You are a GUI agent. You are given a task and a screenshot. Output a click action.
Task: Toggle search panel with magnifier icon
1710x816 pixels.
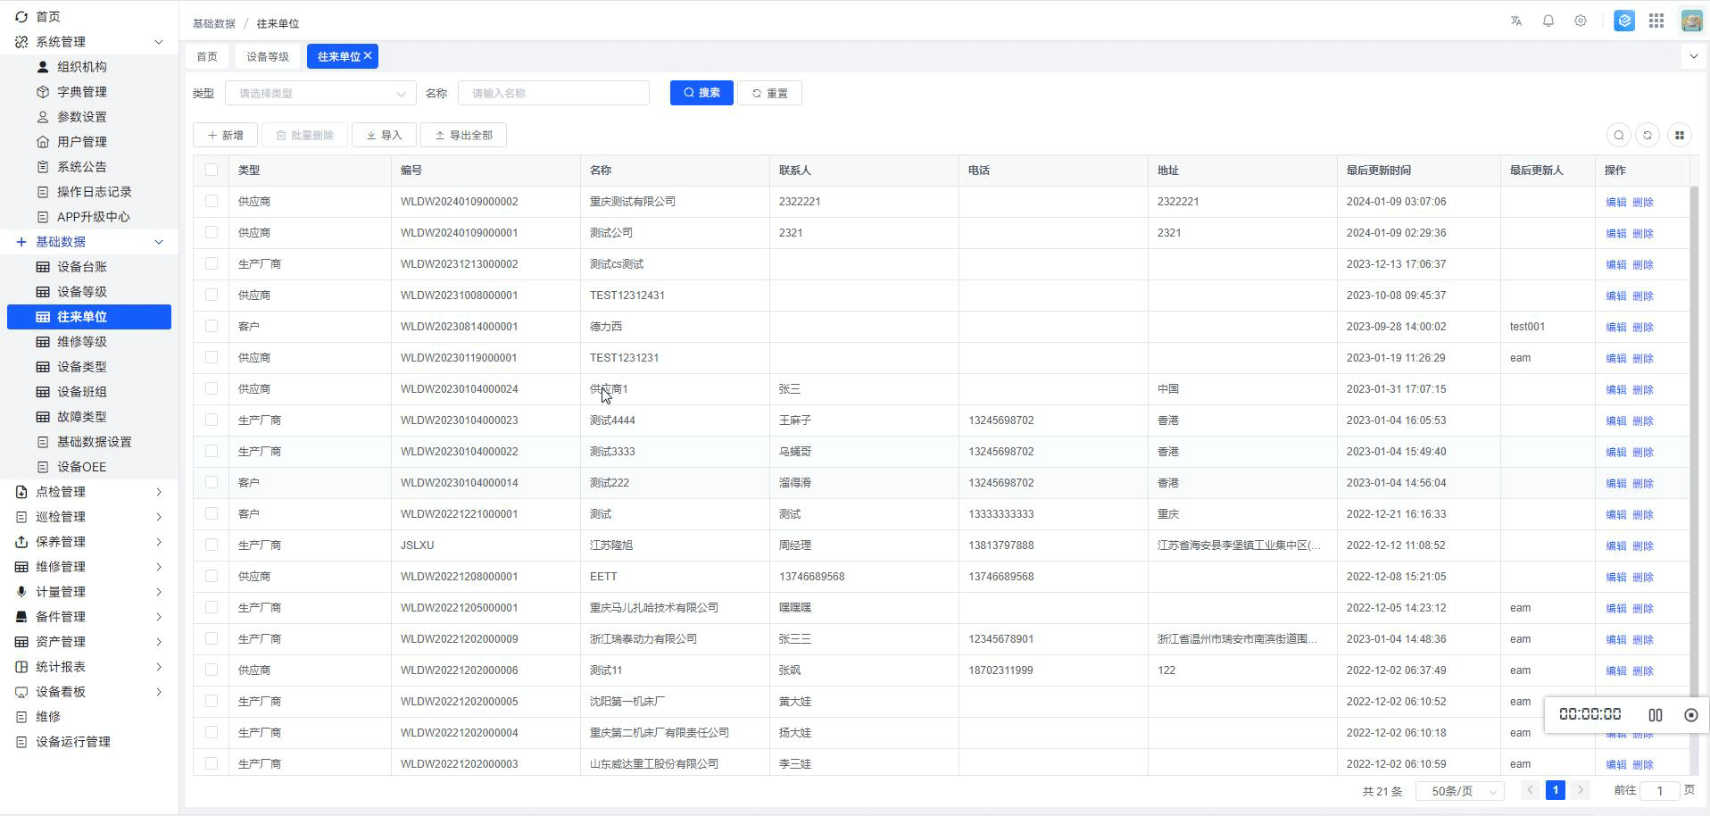pos(1619,135)
